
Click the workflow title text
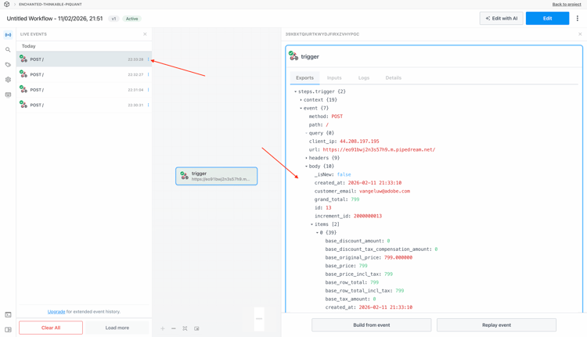tap(55, 18)
